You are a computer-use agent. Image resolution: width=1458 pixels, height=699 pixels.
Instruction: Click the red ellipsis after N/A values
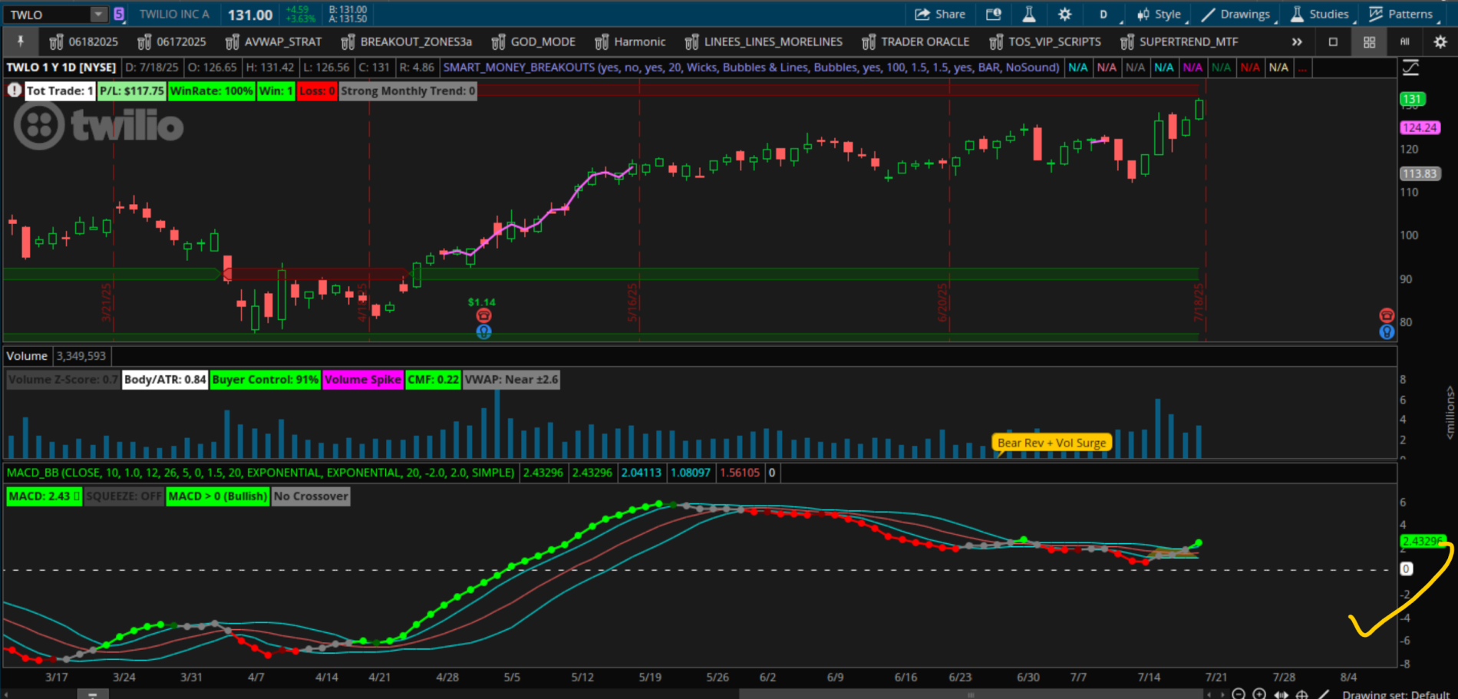tap(1302, 68)
